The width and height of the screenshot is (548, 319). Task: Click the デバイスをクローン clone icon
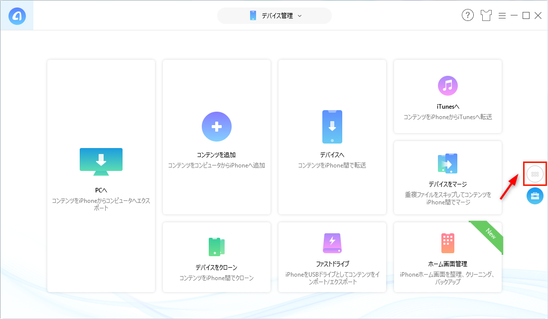(x=217, y=247)
